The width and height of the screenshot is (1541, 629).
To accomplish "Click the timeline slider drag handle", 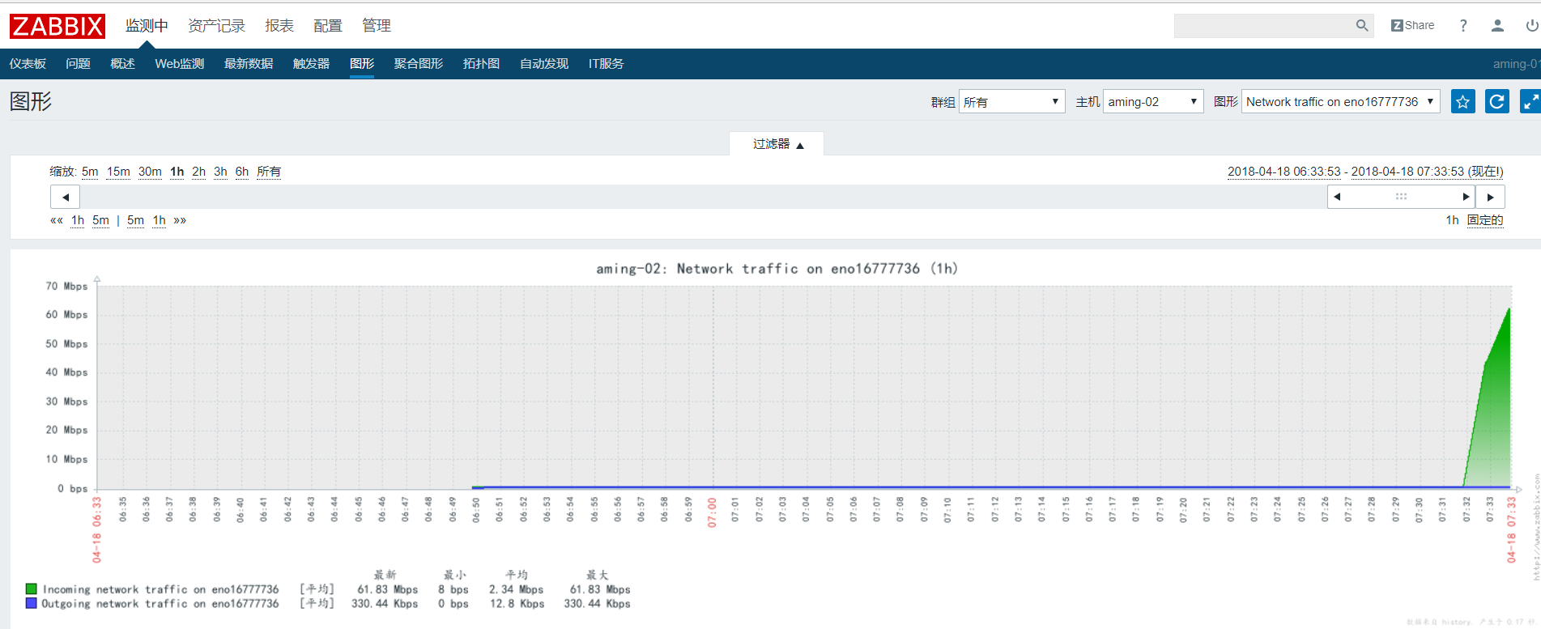I will (1401, 197).
